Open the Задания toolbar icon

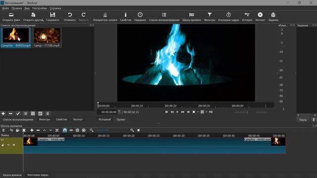click(273, 17)
